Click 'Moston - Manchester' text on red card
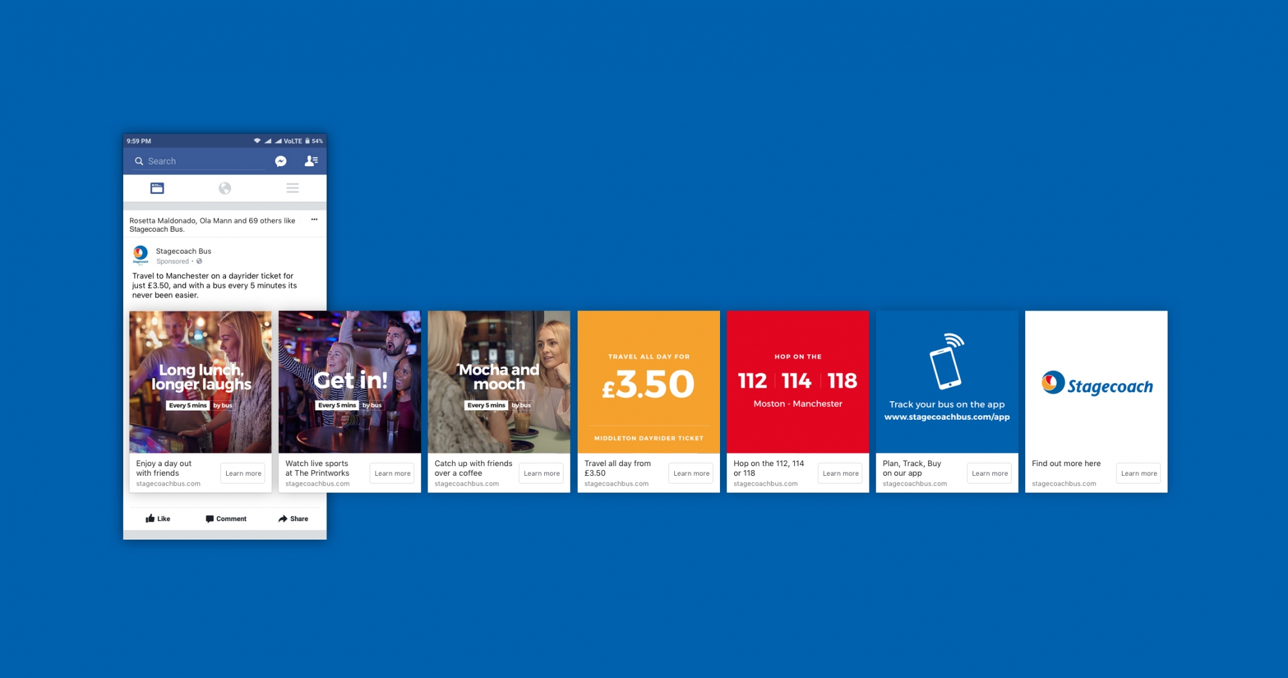This screenshot has height=678, width=1288. (798, 404)
